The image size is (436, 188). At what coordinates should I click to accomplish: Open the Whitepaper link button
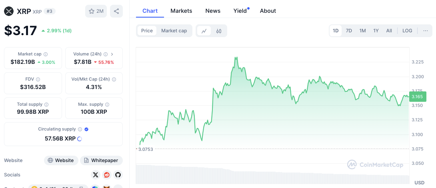click(101, 160)
